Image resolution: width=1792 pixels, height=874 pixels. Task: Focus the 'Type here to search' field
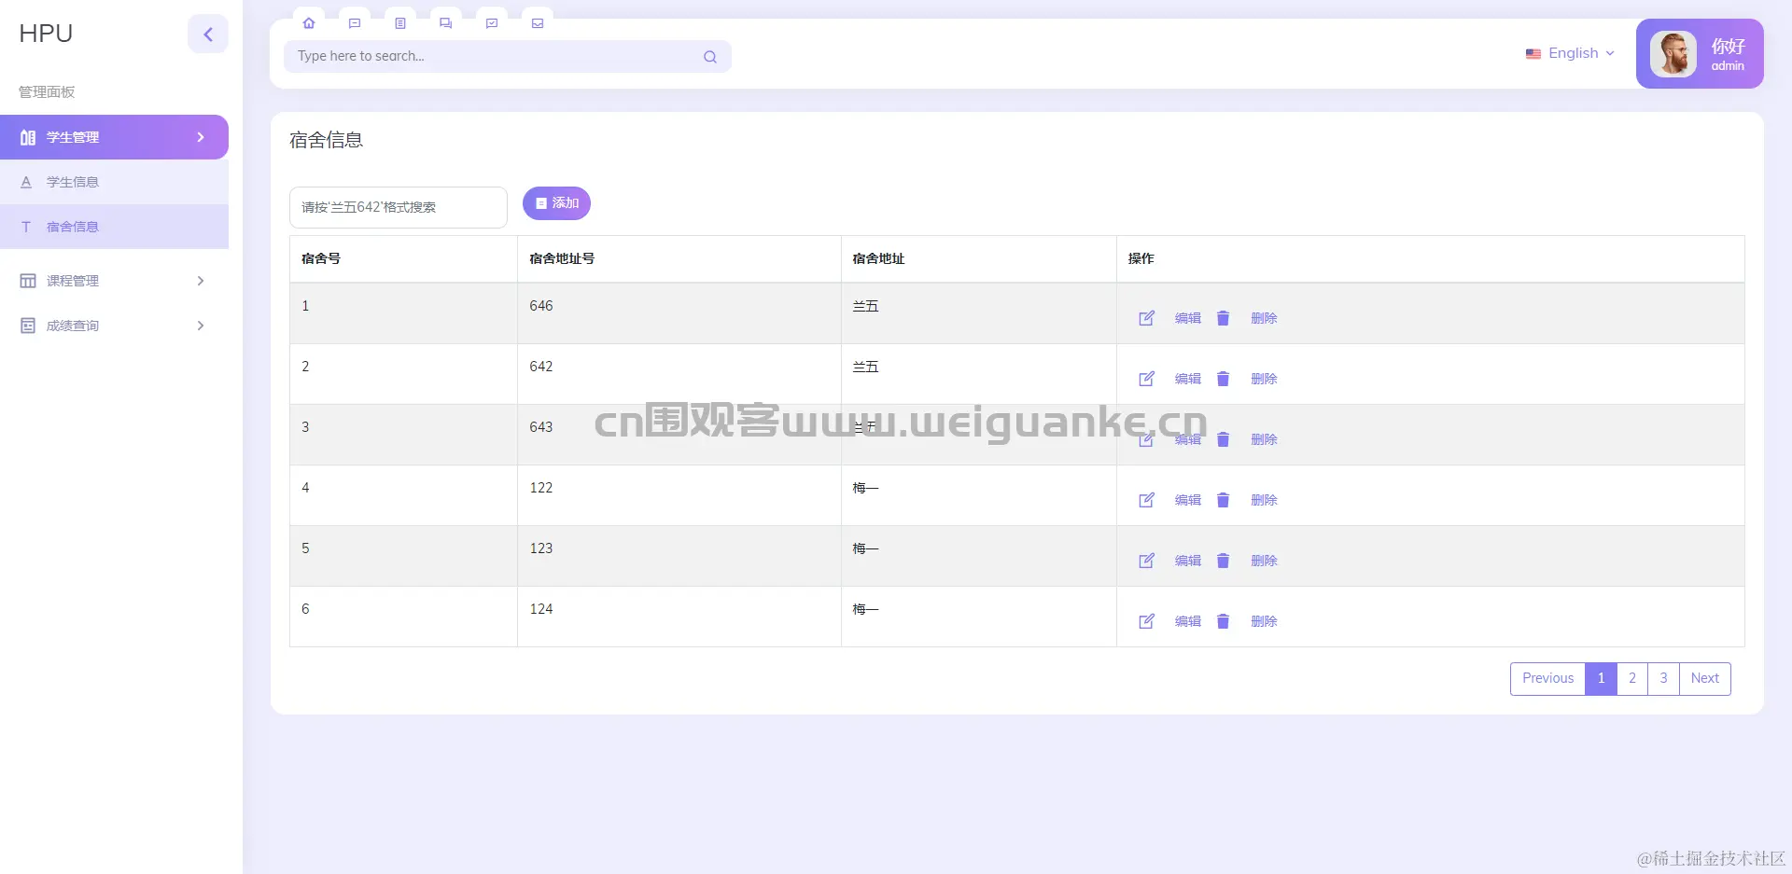[508, 56]
